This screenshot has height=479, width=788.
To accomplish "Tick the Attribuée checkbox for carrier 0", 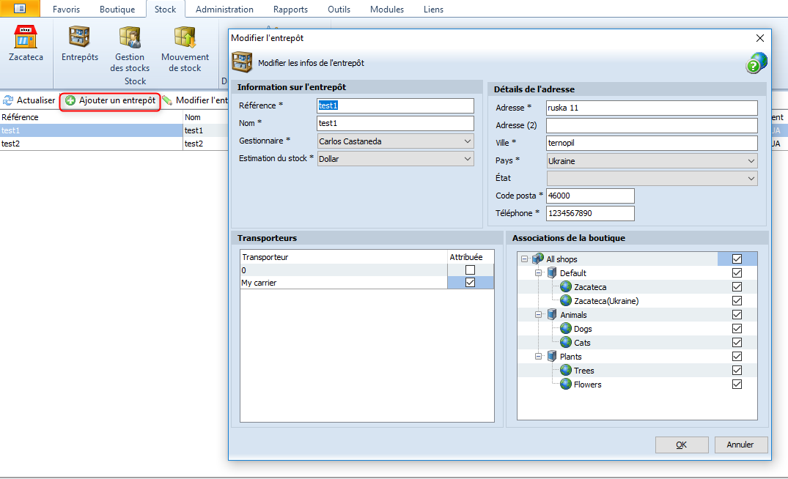I will (x=470, y=270).
